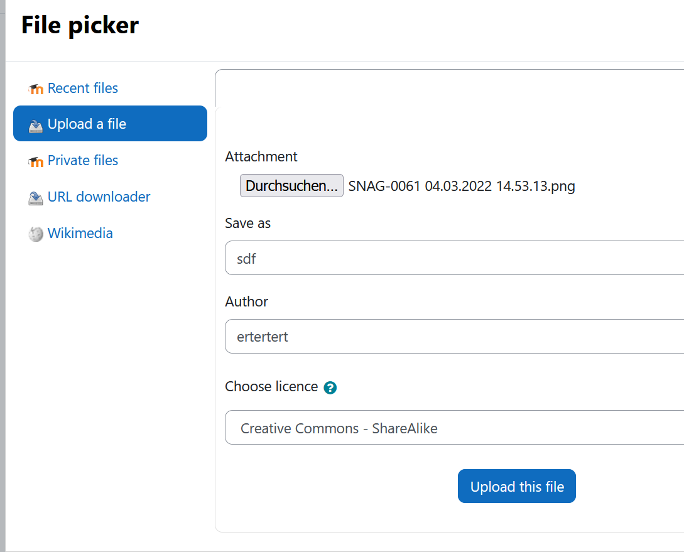Open Private files repository

pos(82,161)
